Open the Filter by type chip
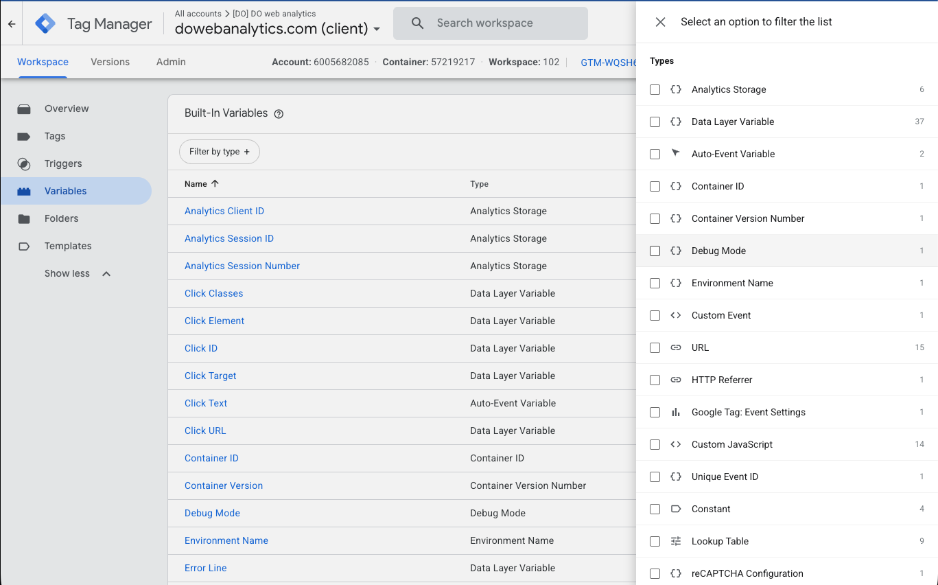This screenshot has width=938, height=585. [x=220, y=152]
